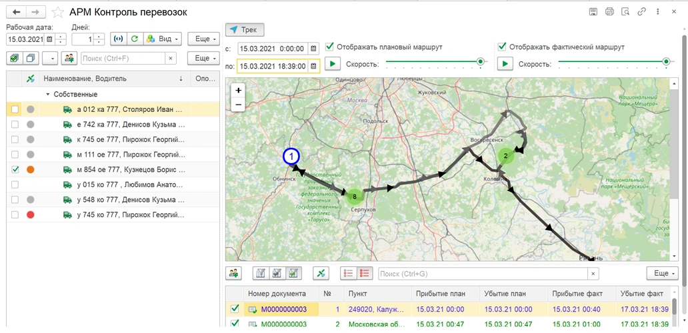The height and width of the screenshot is (333, 688).
Task: Uncheck Отображать фактический маршрут
Action: 503,47
